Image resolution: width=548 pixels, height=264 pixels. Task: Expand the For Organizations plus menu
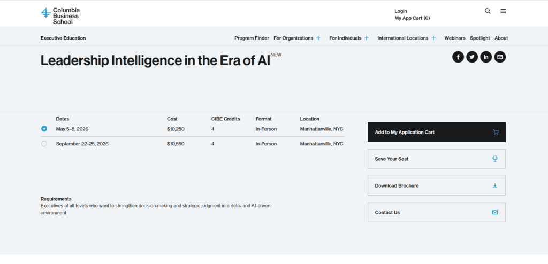[318, 38]
